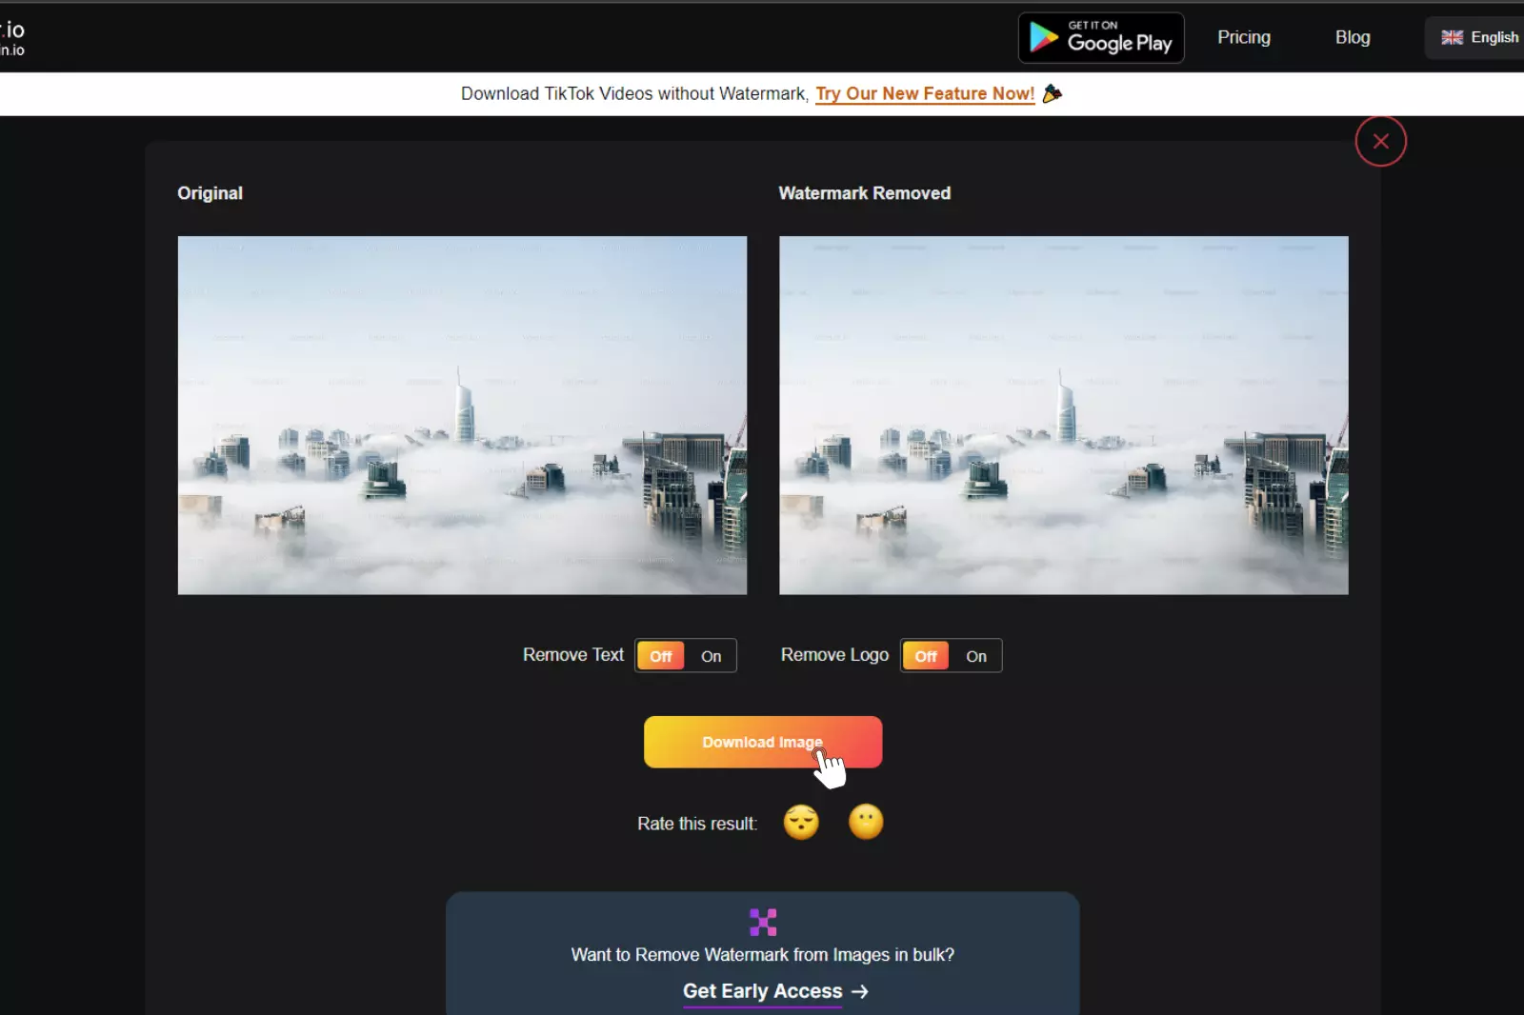Image resolution: width=1524 pixels, height=1015 pixels.
Task: Click the sleepy face rating emoji
Action: pos(801,822)
